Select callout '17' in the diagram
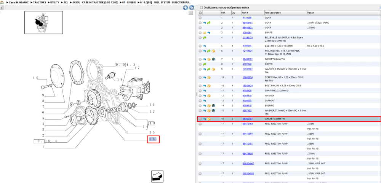Screen dimensions: 381x183 137,68
